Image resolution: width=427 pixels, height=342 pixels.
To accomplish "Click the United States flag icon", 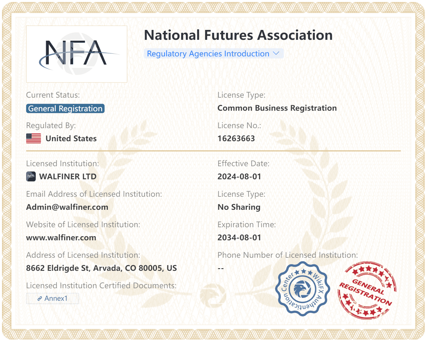I will tap(34, 138).
